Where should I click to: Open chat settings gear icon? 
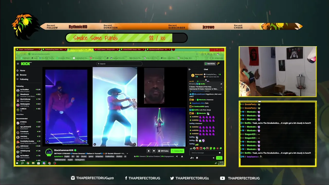point(214,158)
